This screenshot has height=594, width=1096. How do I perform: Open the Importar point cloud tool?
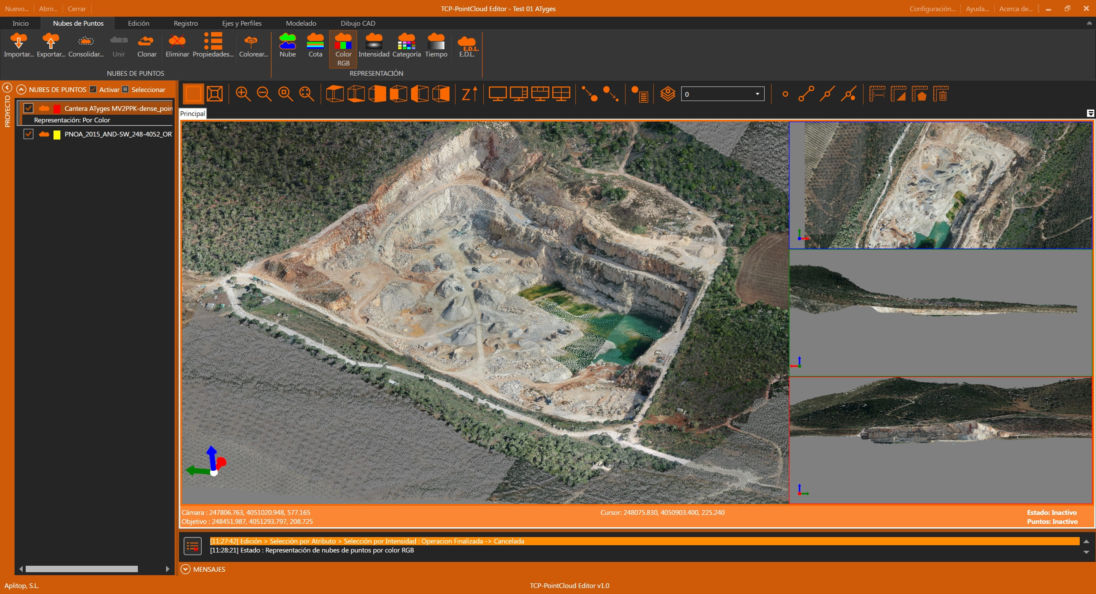[19, 46]
